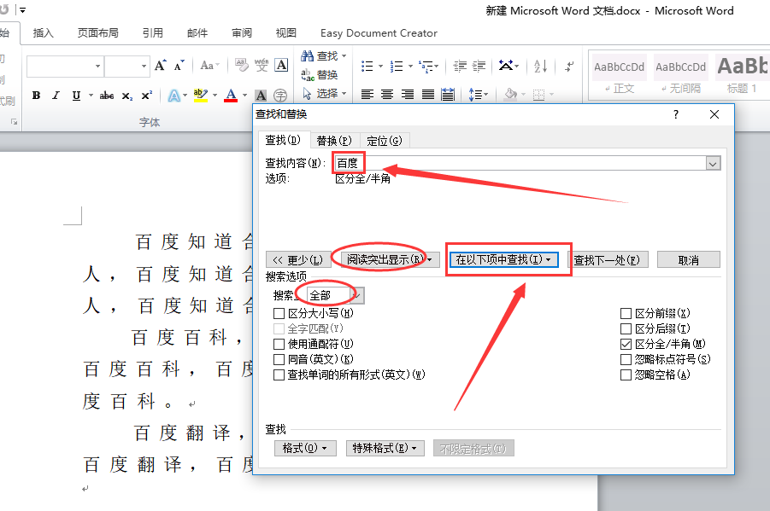Open enclosed characters tool
Image resolution: width=770 pixels, height=511 pixels.
(x=280, y=96)
